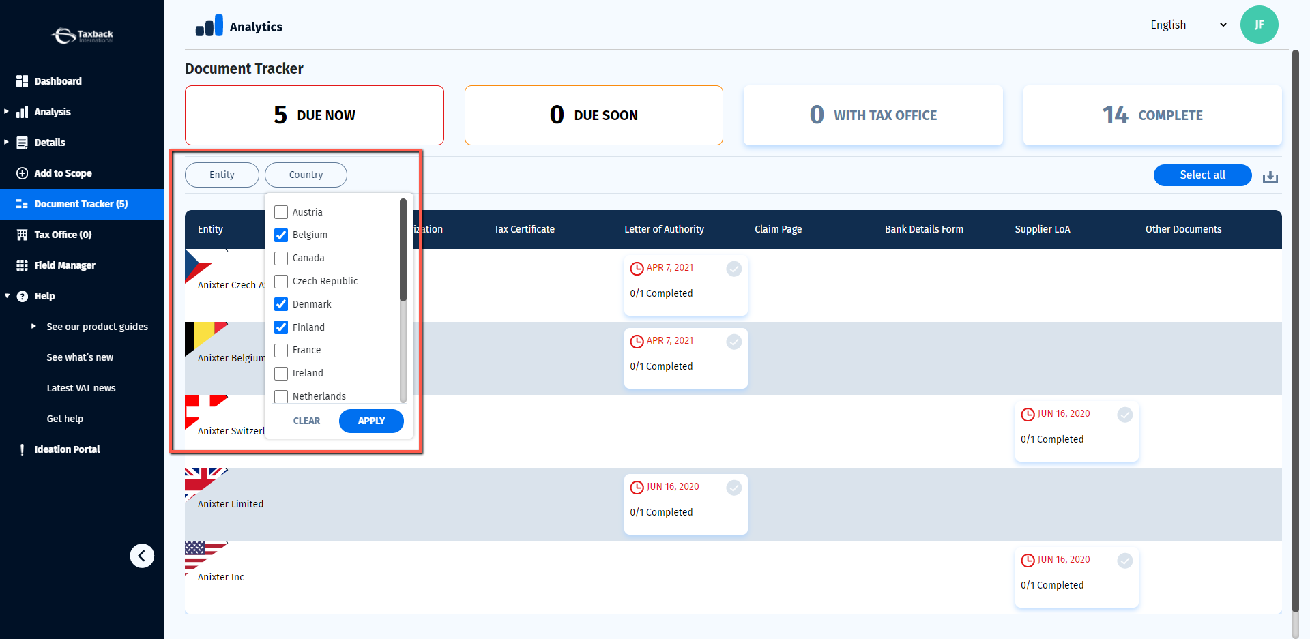Click the Taxback International logo

pyautogui.click(x=82, y=35)
